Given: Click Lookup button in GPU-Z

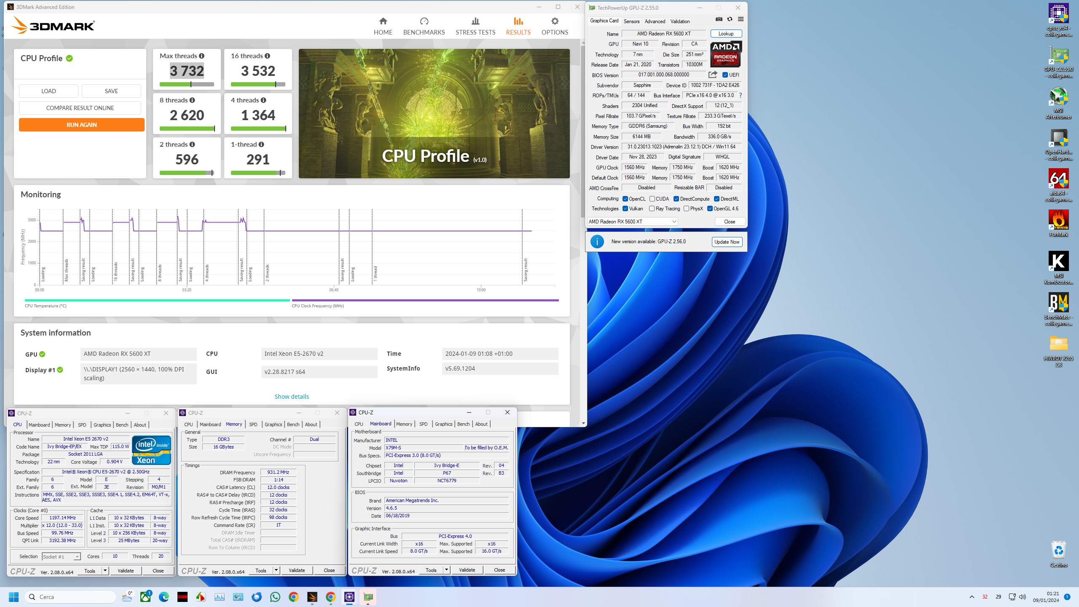Looking at the screenshot, I should (726, 34).
